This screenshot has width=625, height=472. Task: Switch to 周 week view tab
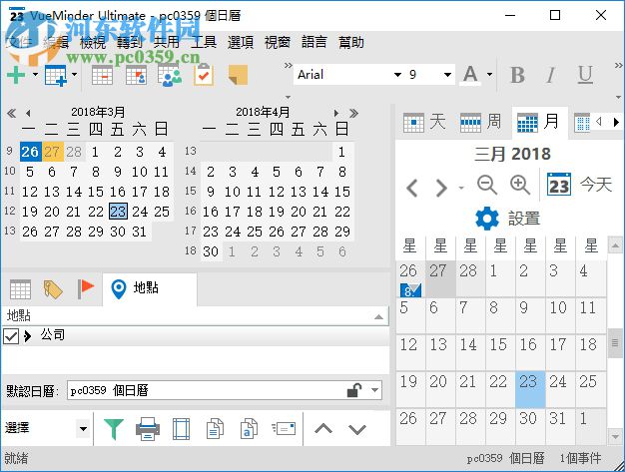tap(480, 122)
